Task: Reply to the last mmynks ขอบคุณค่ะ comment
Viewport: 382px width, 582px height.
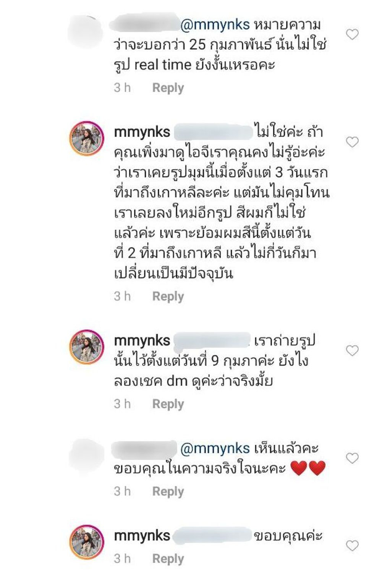Action: (x=168, y=558)
